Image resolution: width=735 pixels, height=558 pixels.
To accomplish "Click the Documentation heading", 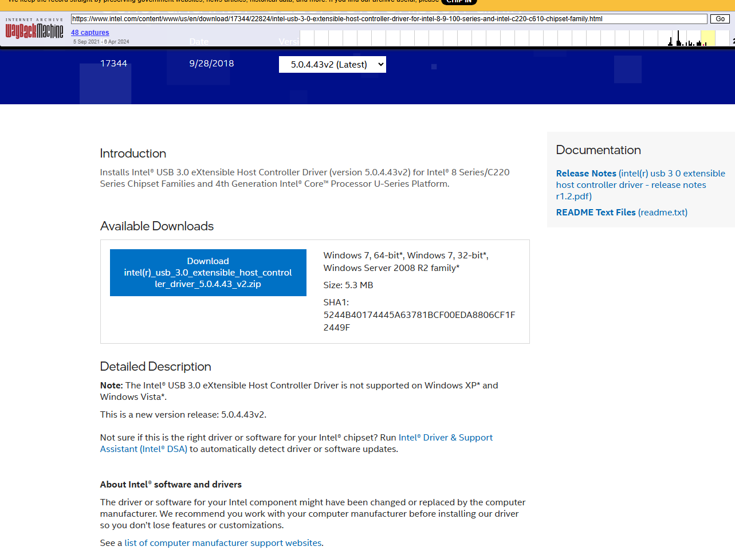I will (599, 150).
